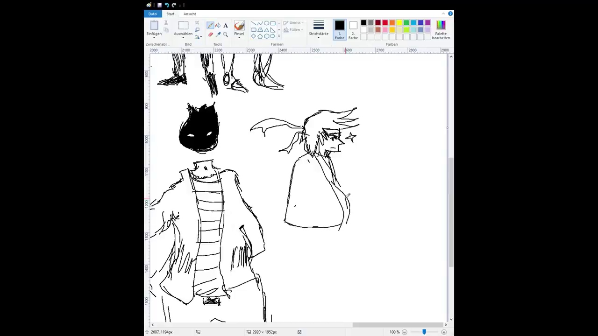Choose the right arrow shape
The width and height of the screenshot is (598, 336).
click(x=273, y=36)
